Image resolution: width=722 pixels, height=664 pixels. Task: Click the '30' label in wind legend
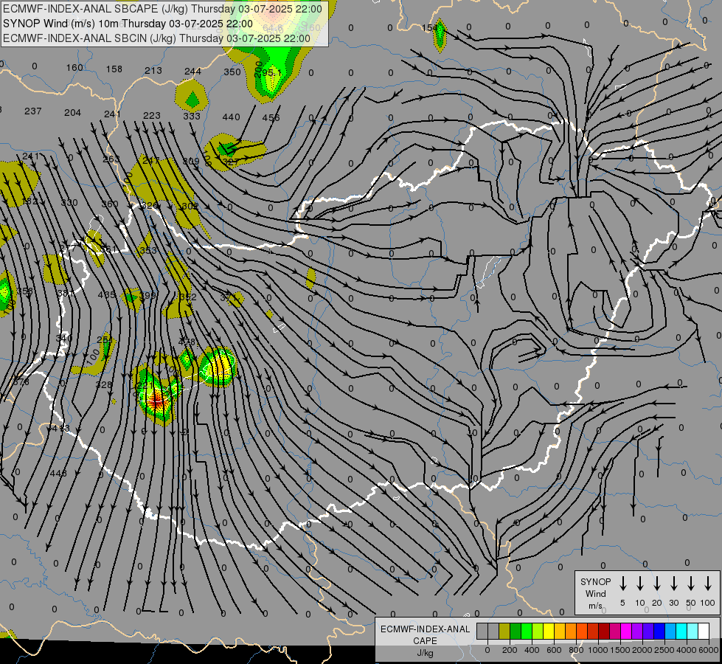coord(673,603)
